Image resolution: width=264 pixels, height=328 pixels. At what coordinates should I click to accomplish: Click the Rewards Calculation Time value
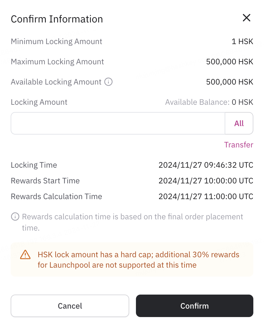click(206, 196)
